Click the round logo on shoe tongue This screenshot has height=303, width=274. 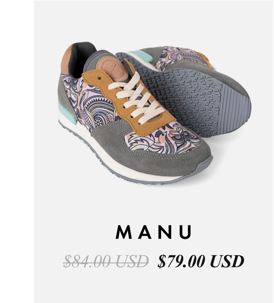(x=113, y=69)
